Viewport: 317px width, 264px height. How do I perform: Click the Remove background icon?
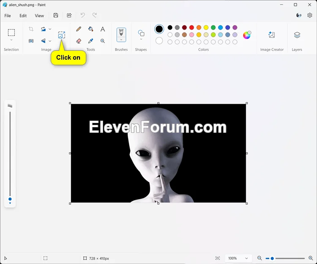[x=31, y=41]
